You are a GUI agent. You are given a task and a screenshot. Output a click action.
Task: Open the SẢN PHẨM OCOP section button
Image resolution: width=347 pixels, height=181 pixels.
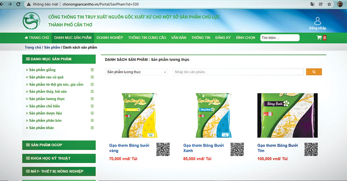[59, 145]
